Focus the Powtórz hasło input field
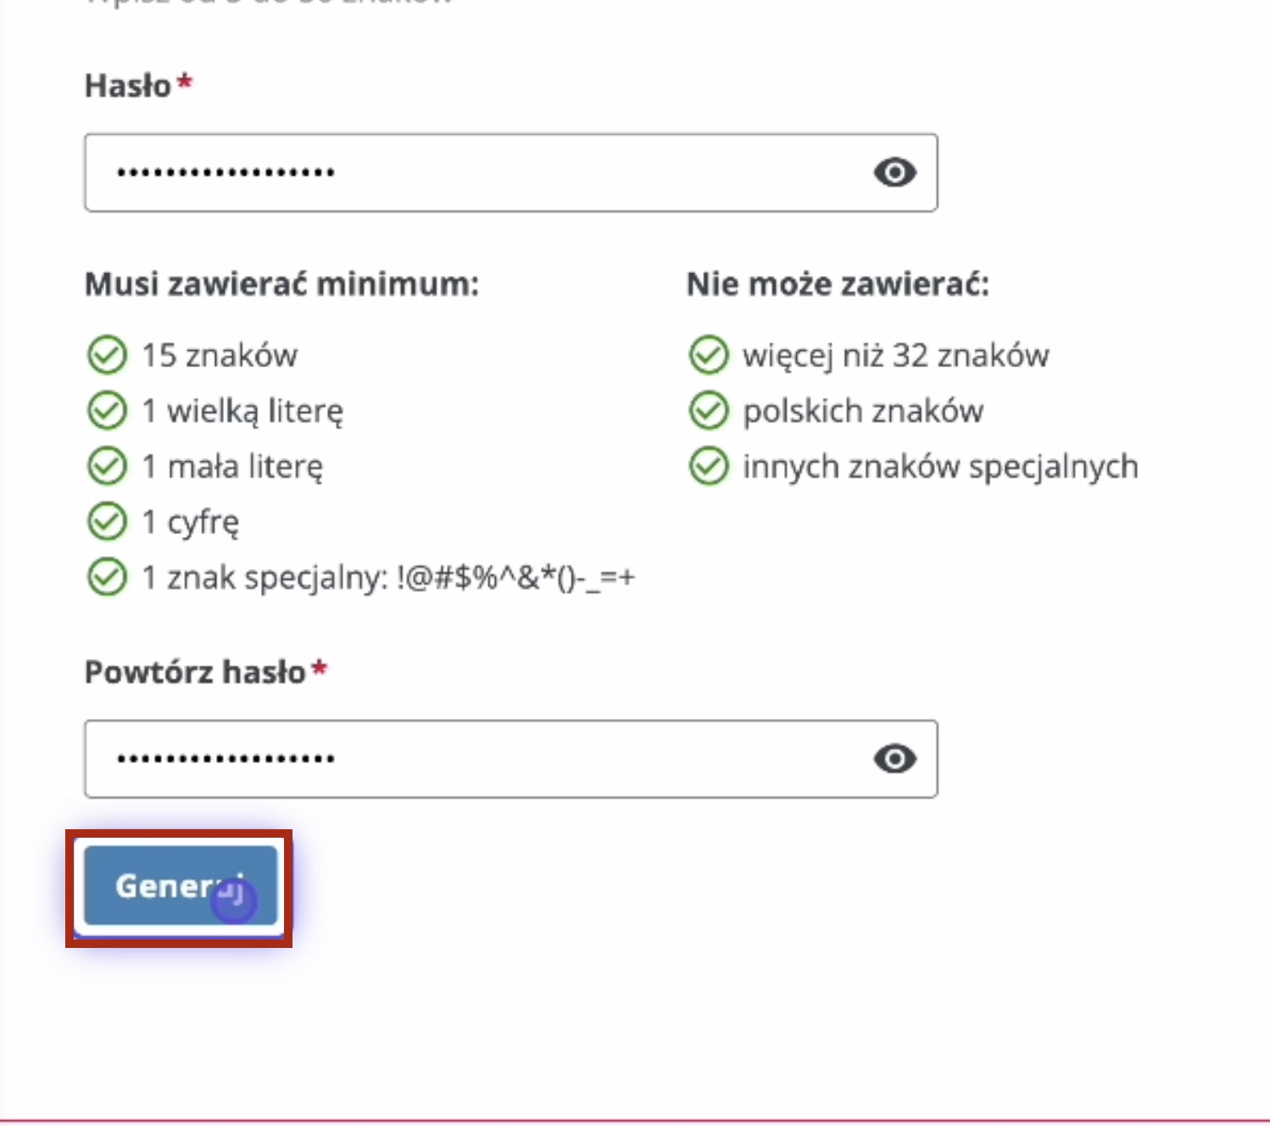1270x1126 pixels. (x=475, y=759)
